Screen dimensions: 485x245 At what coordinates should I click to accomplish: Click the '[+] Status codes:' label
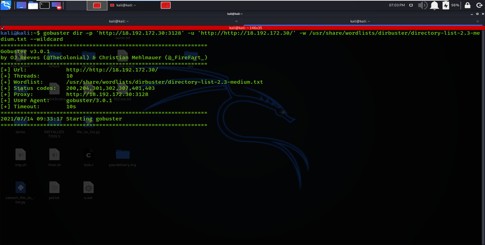point(28,88)
